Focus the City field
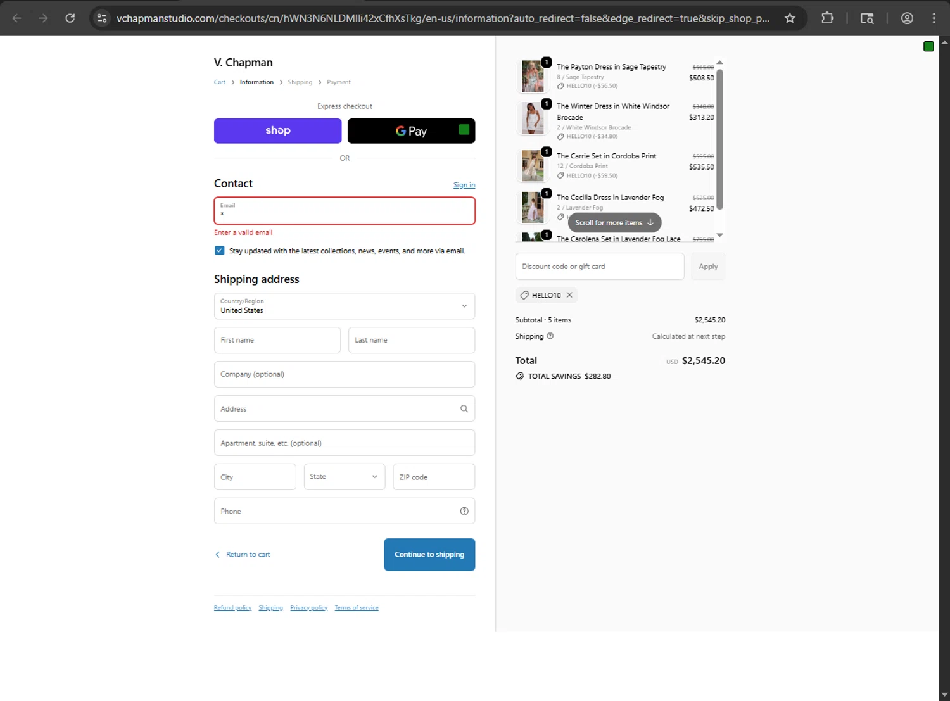Image resolution: width=950 pixels, height=701 pixels. tap(255, 477)
